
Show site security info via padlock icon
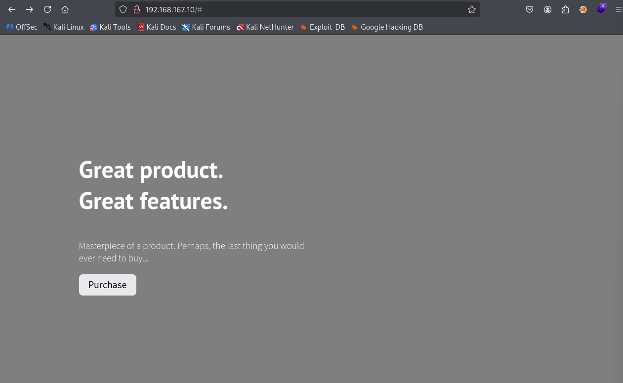(137, 9)
